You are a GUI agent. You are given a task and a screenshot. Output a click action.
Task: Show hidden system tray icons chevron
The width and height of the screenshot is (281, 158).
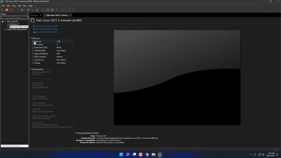tap(251, 154)
